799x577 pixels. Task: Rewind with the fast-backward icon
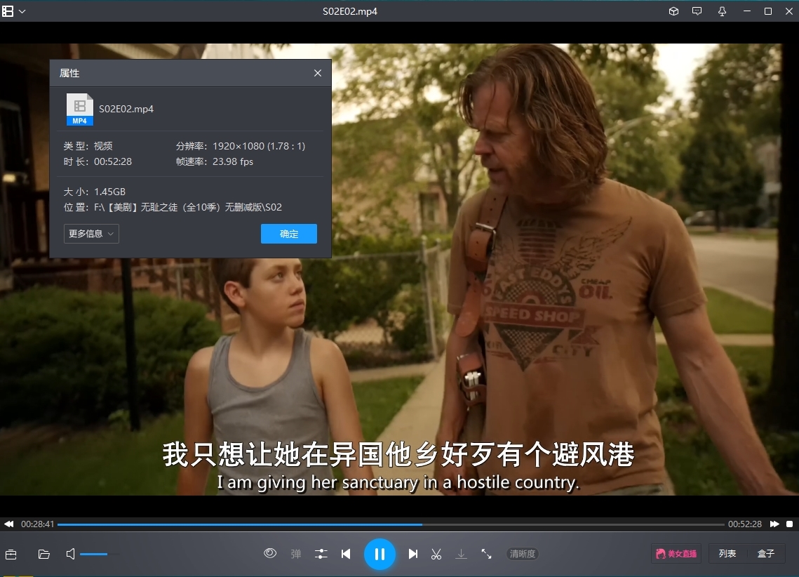(x=8, y=524)
